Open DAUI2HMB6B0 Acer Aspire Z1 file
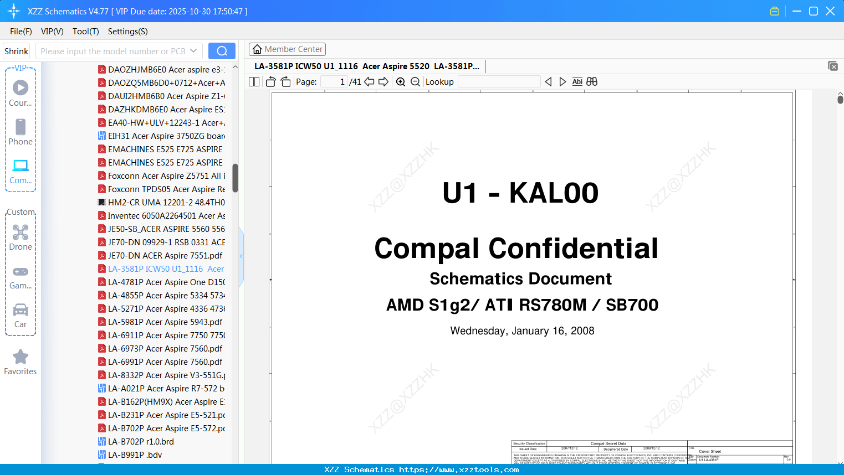 161,96
